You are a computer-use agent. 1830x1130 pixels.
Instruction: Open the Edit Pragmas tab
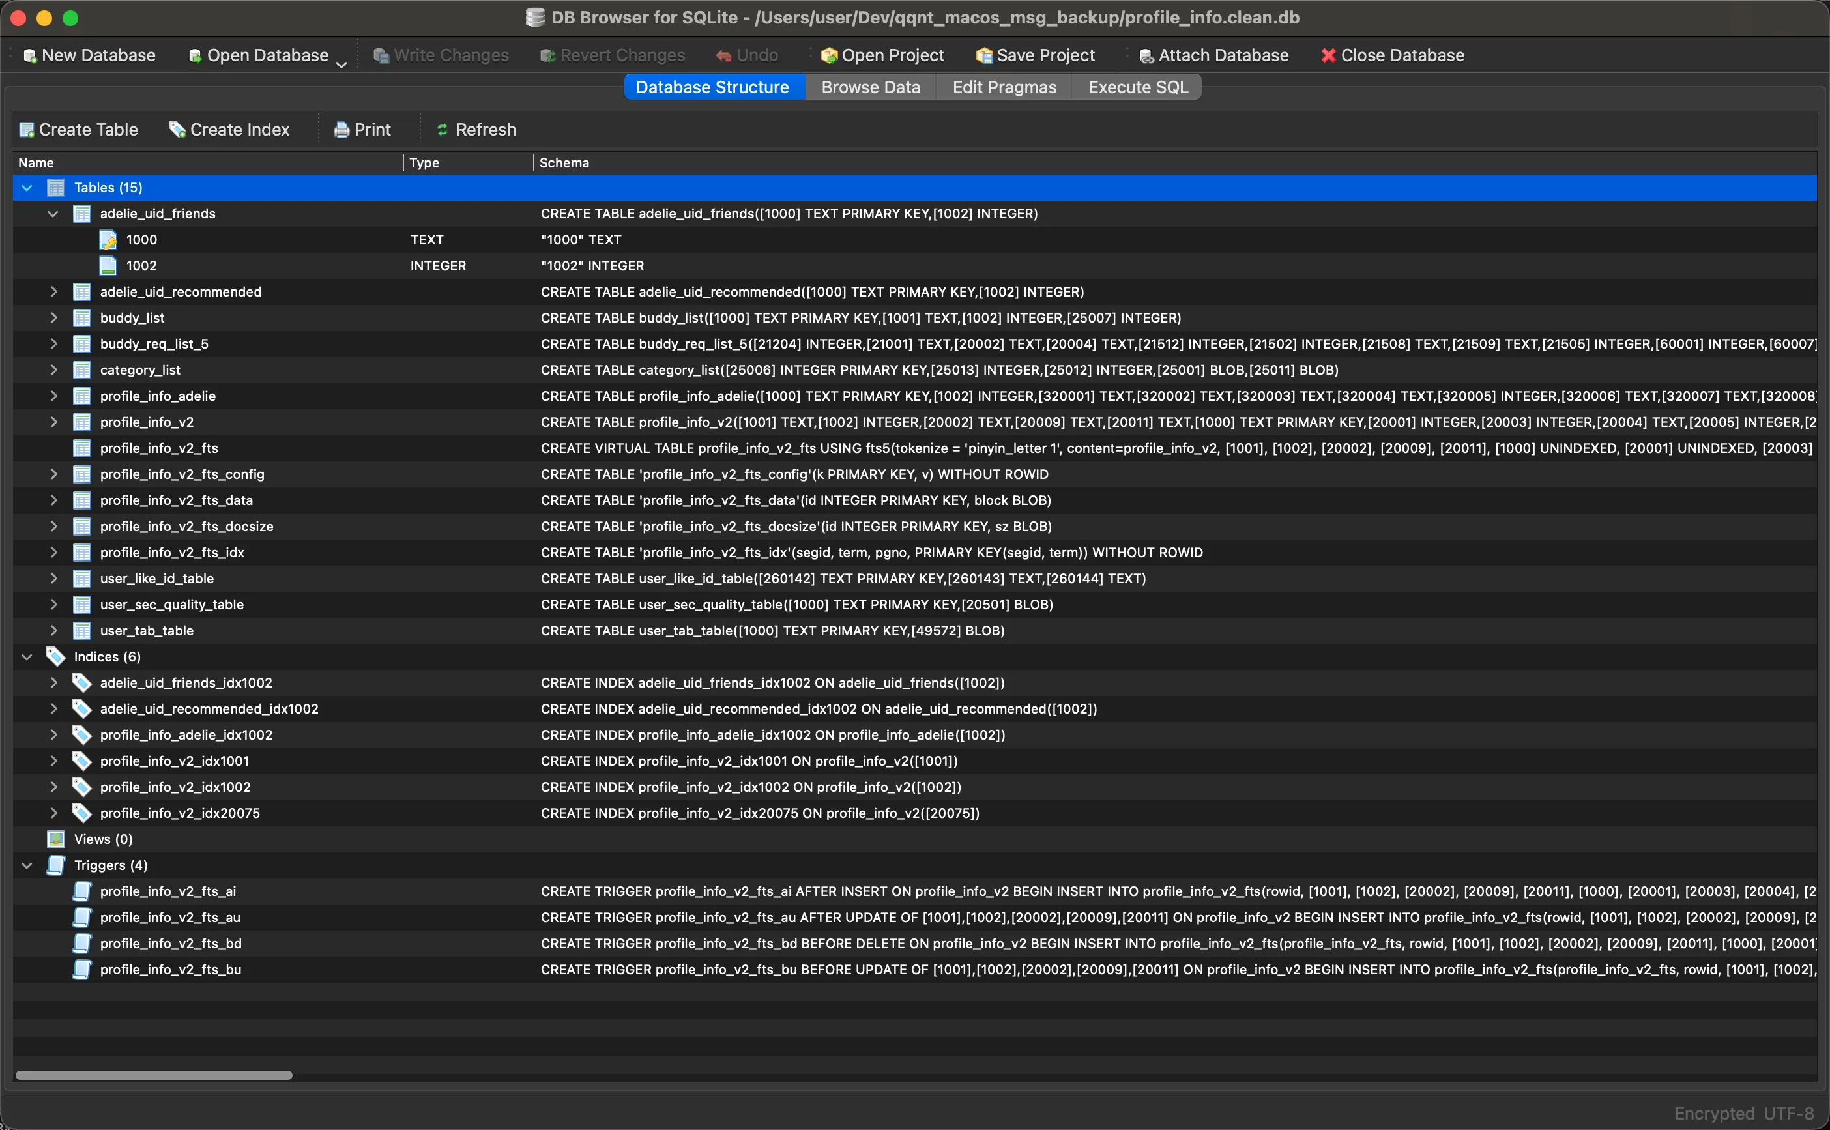[x=1004, y=87]
